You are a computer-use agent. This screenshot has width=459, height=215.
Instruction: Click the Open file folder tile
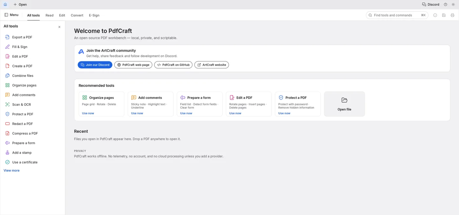344,104
